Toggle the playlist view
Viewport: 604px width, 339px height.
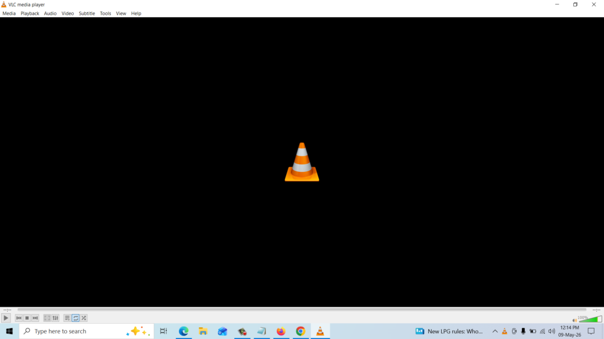67,318
